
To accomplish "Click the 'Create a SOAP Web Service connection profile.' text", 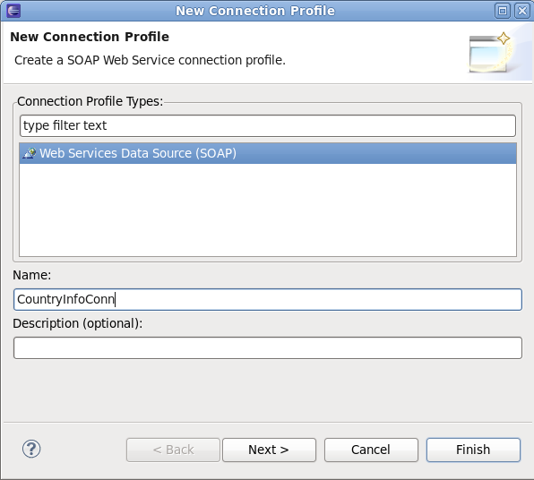I will [150, 60].
